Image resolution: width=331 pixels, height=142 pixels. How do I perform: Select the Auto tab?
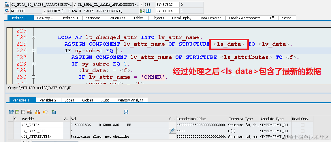coord(105,100)
